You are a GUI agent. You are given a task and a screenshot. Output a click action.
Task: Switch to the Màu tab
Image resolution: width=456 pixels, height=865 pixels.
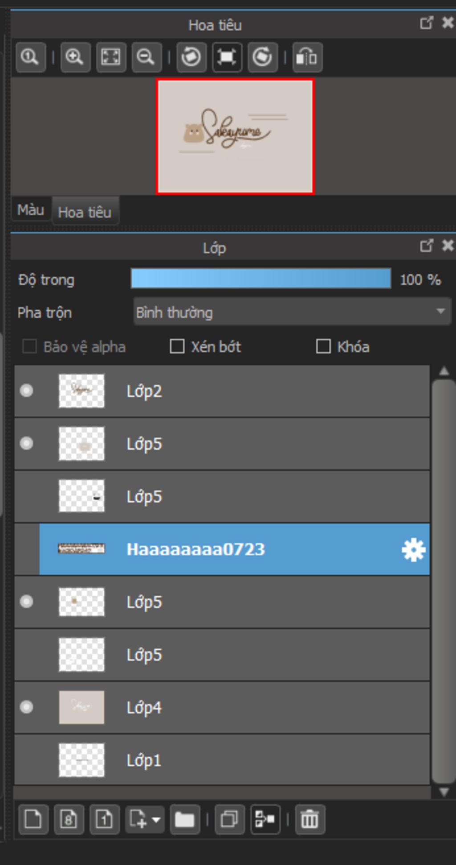31,209
